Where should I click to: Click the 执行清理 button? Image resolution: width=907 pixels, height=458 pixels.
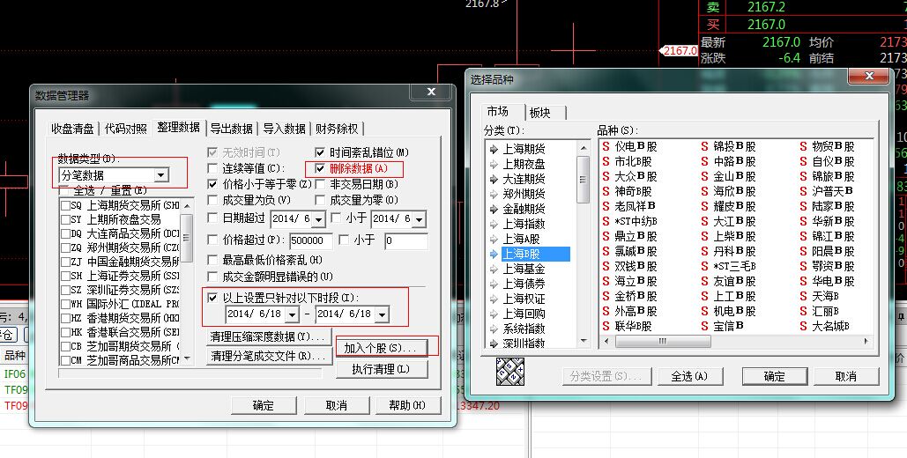click(381, 369)
